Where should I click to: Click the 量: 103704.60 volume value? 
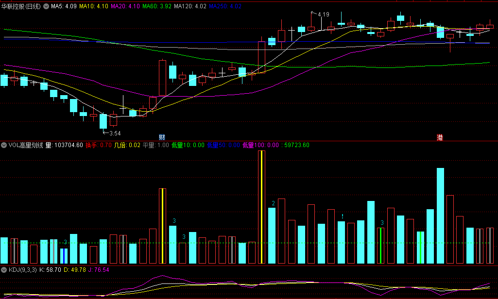coord(64,145)
